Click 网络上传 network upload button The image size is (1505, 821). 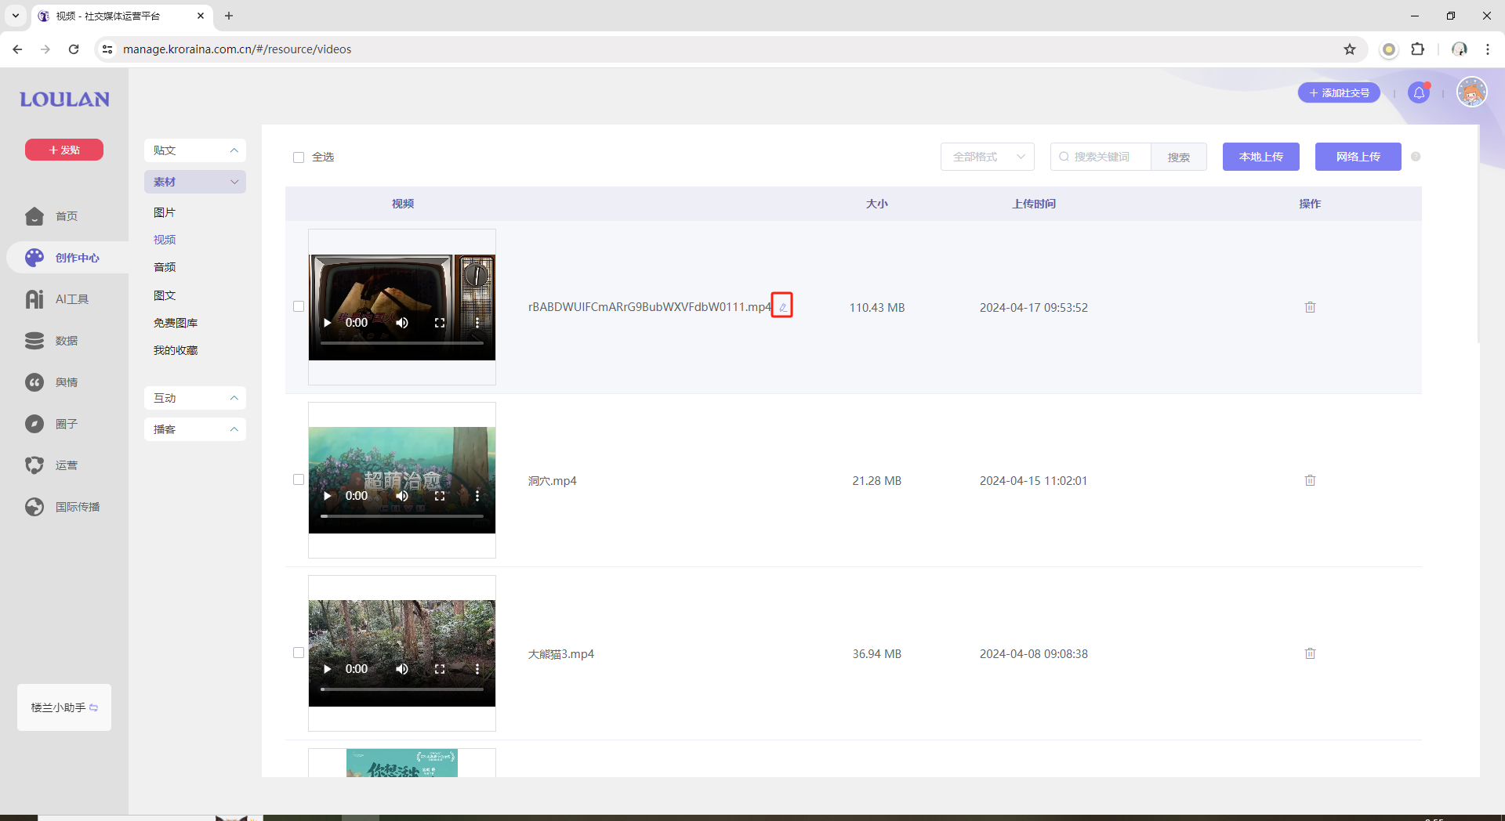[x=1358, y=157]
